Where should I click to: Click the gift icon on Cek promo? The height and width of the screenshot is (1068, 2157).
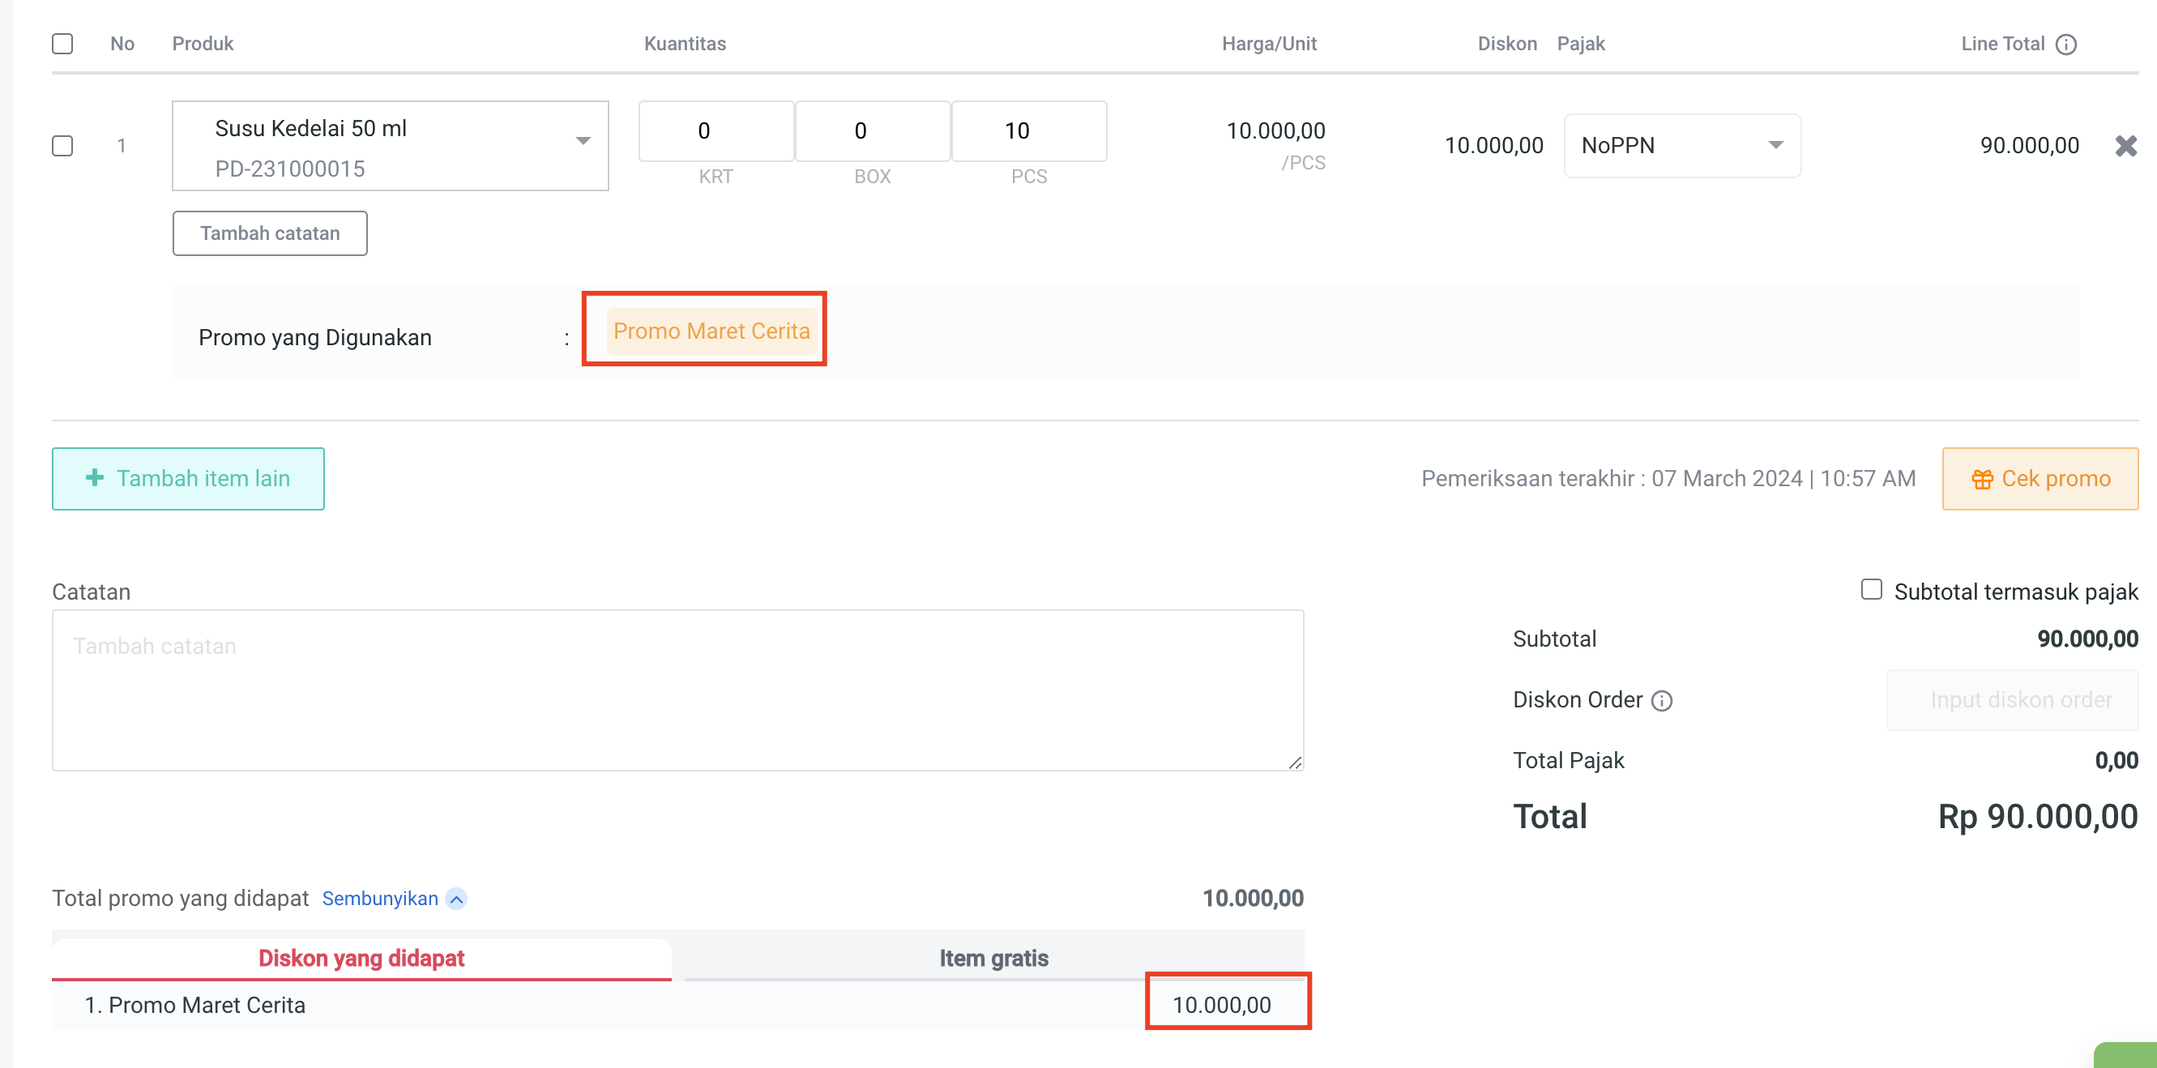pos(1982,479)
